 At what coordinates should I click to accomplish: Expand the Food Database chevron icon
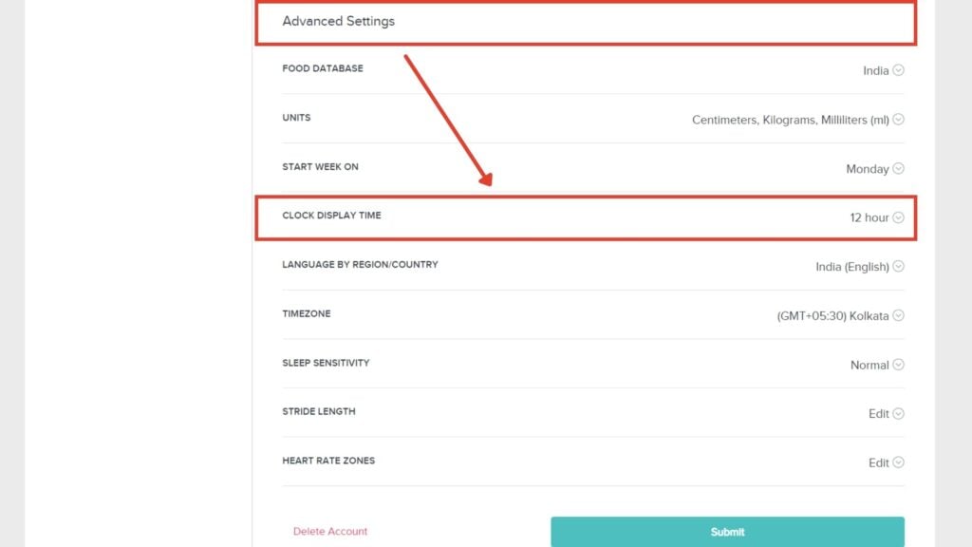pos(898,70)
